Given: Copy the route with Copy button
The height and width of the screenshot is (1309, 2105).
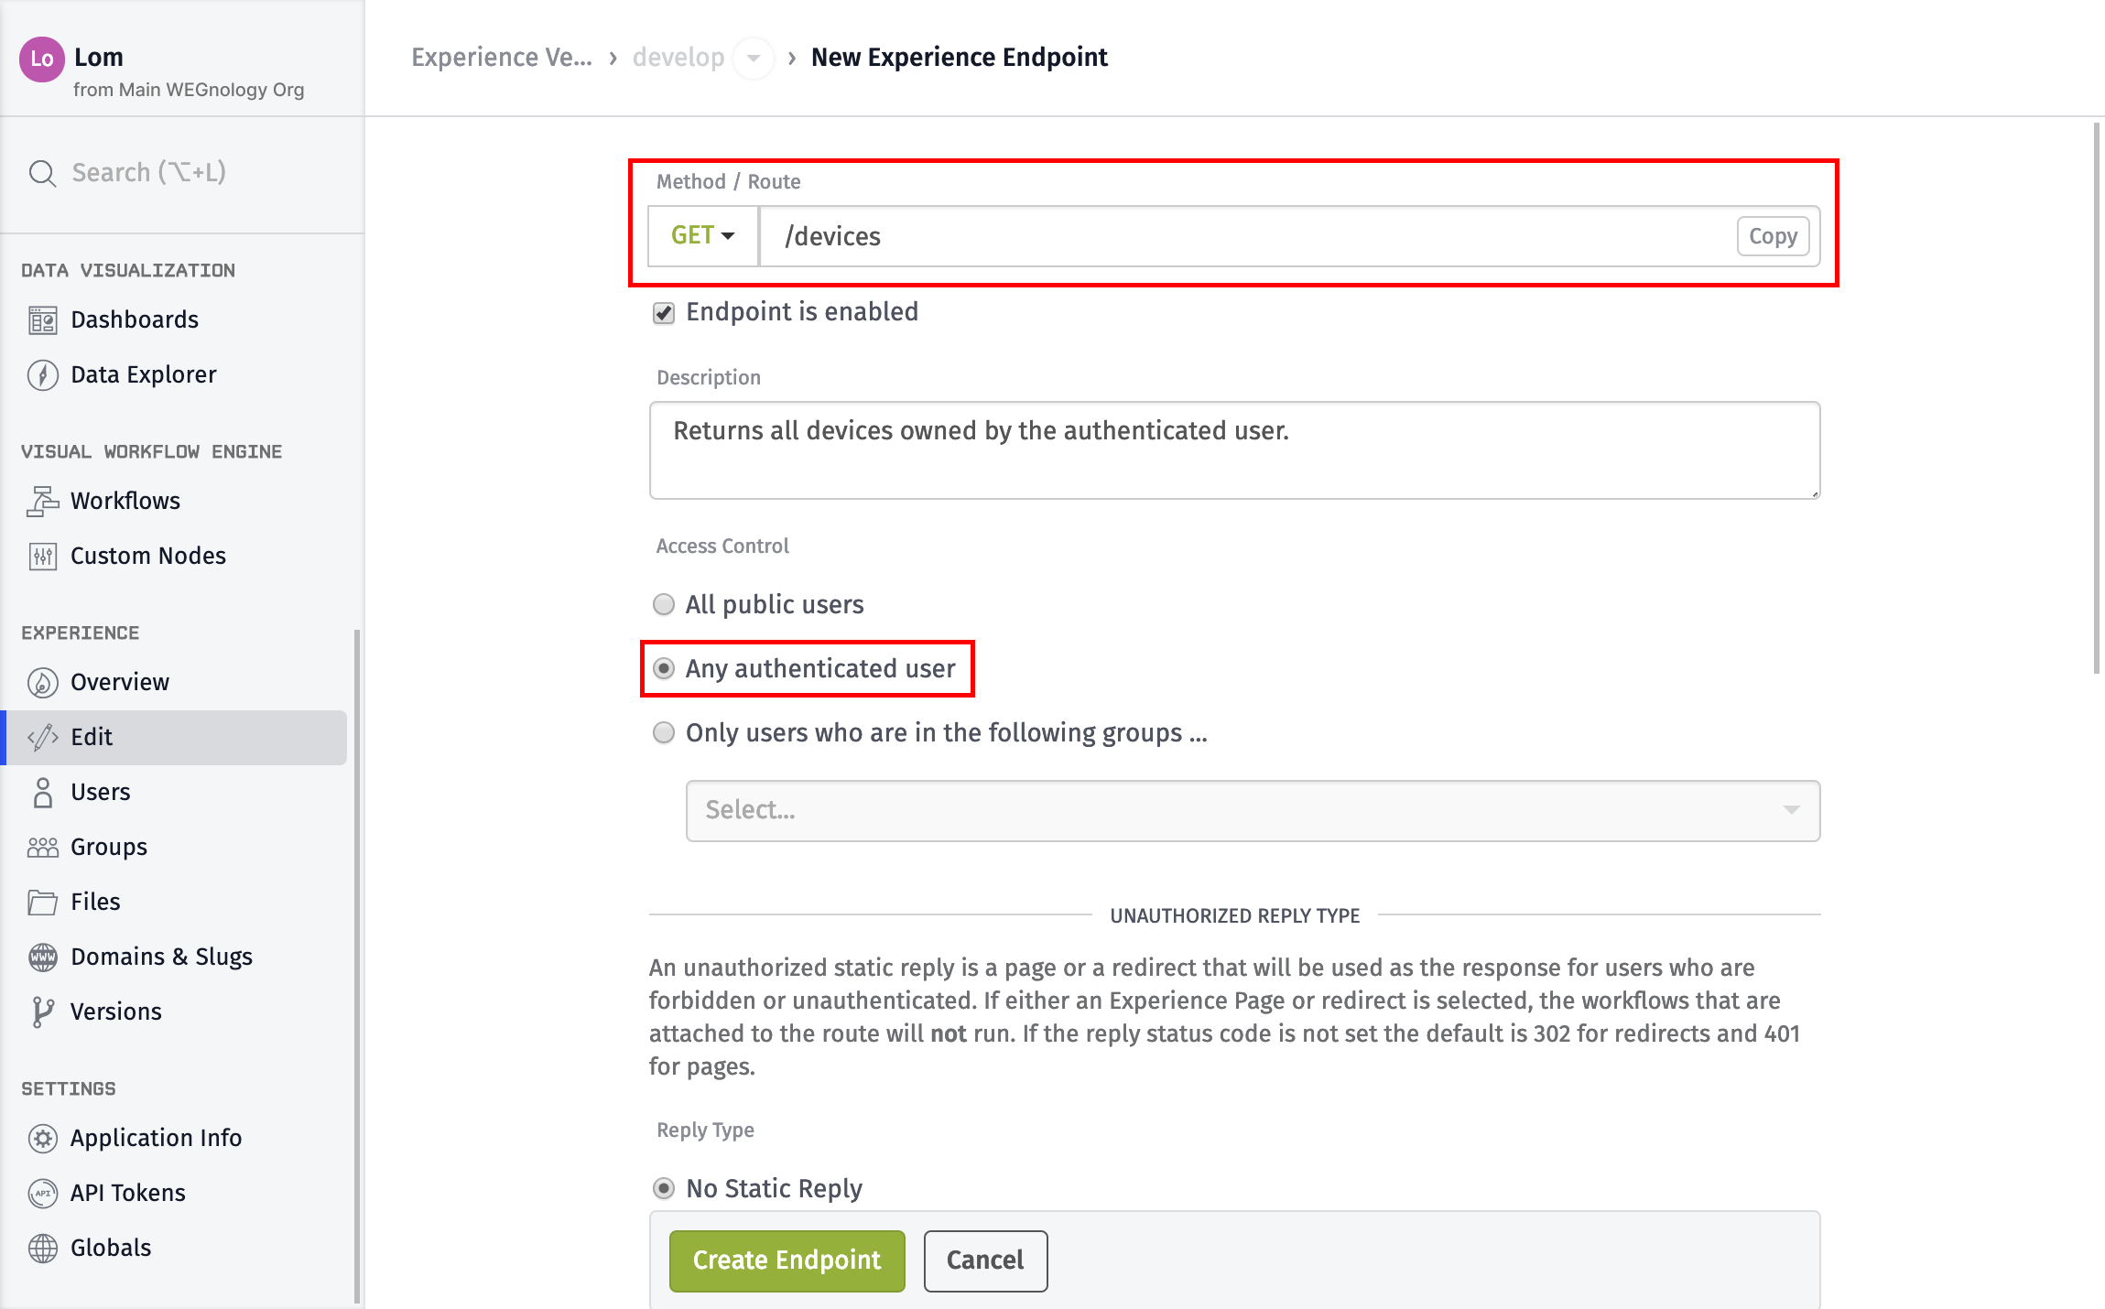Looking at the screenshot, I should (x=1773, y=236).
